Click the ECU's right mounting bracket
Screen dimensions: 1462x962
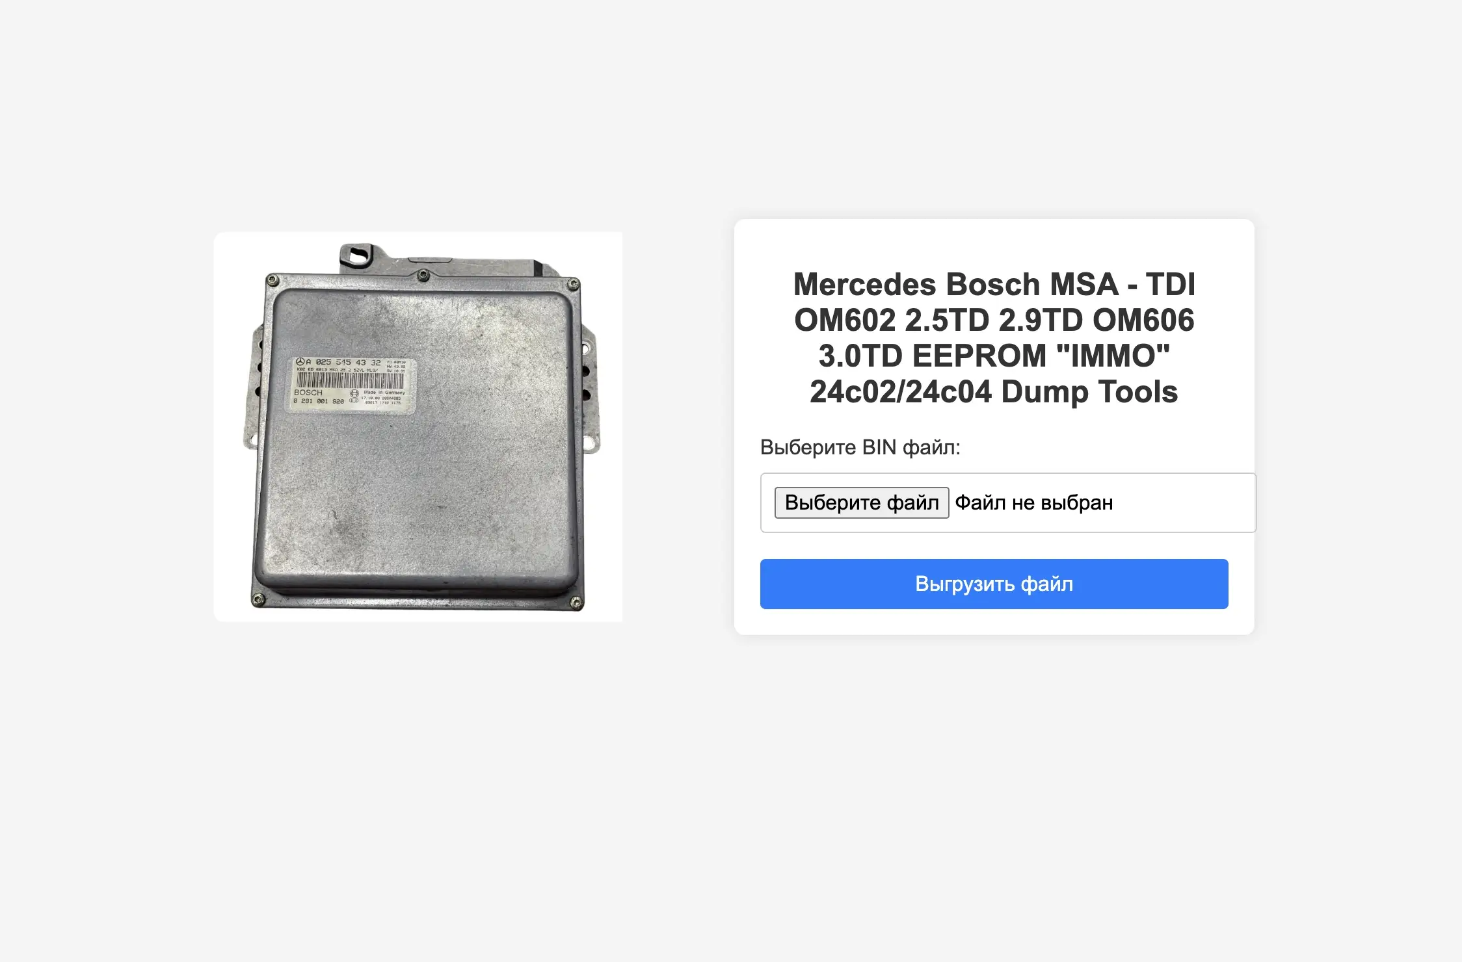coord(590,390)
